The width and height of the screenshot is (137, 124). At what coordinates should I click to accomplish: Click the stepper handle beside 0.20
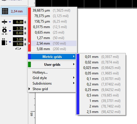[25, 22]
